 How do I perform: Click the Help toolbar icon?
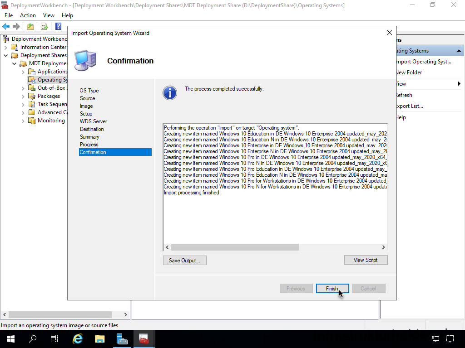(59, 26)
